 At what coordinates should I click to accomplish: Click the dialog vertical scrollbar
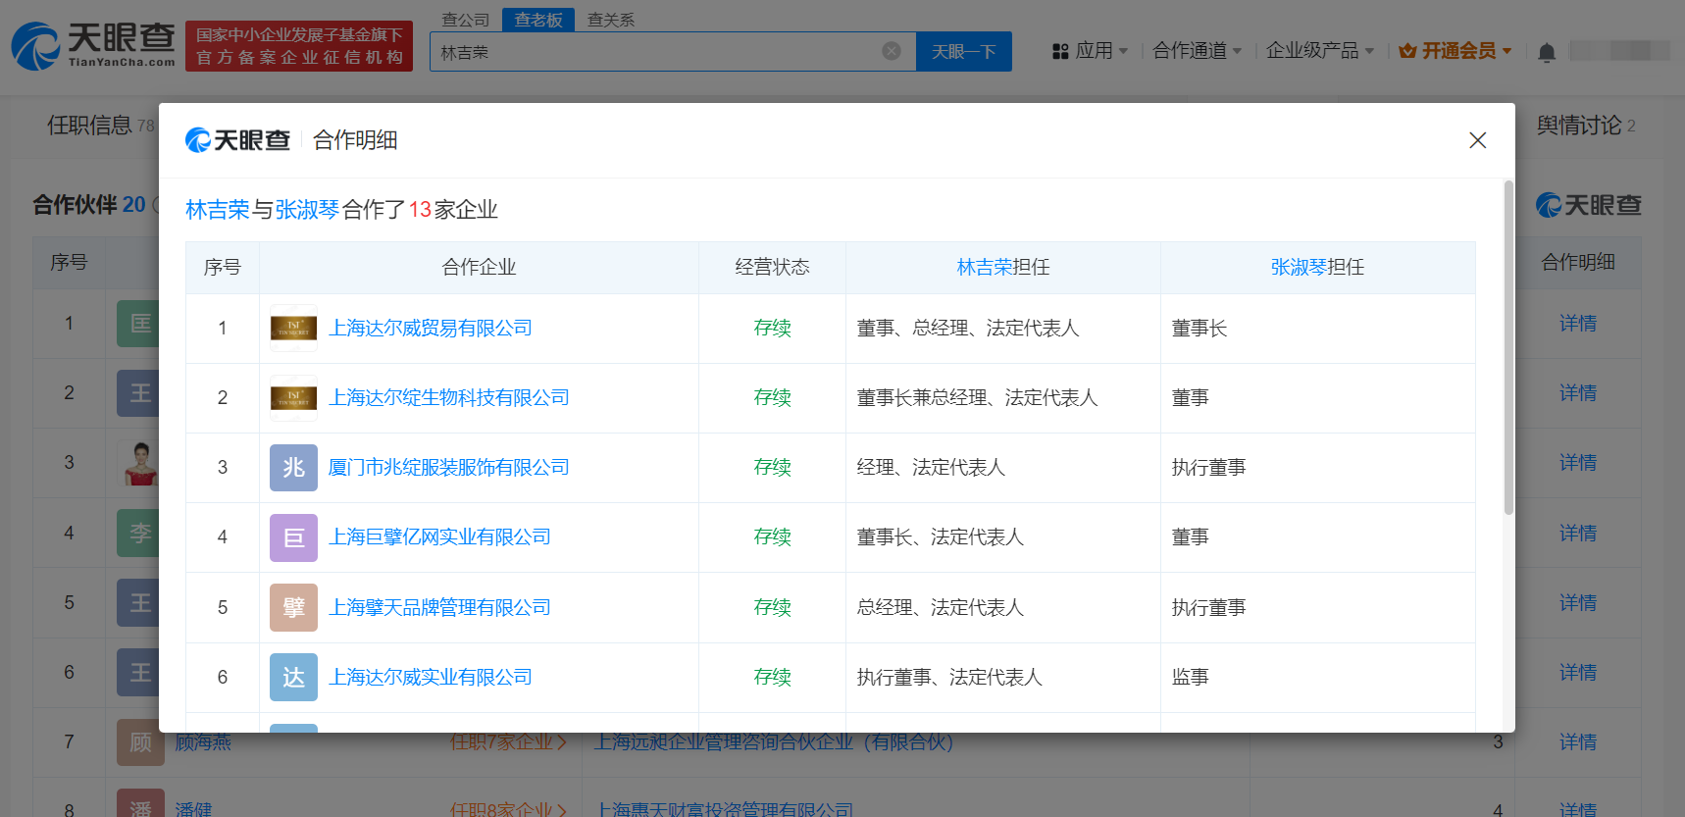point(1508,348)
